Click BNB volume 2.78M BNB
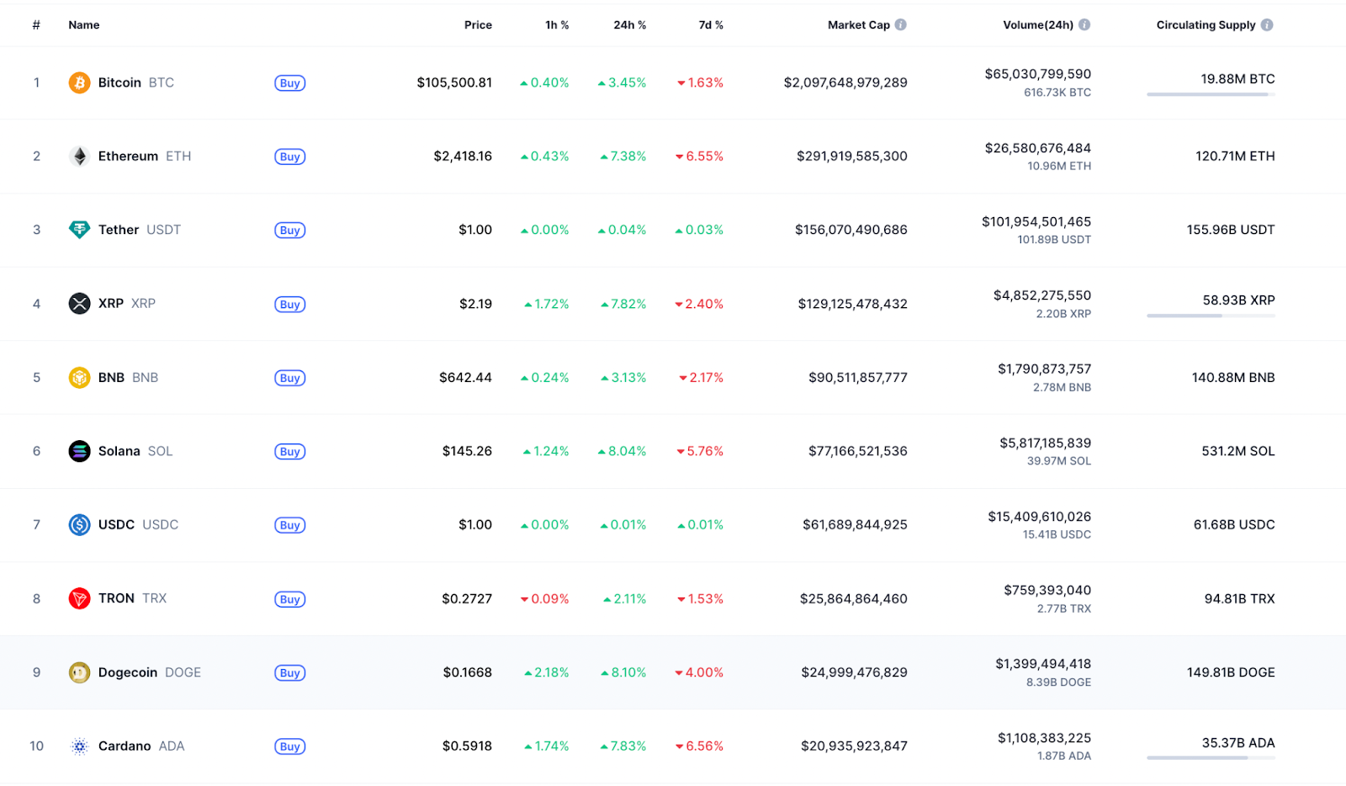The width and height of the screenshot is (1346, 786). 1062,388
